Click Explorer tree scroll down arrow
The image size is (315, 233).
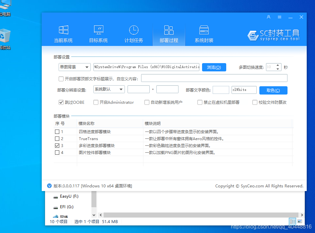pos(94,215)
